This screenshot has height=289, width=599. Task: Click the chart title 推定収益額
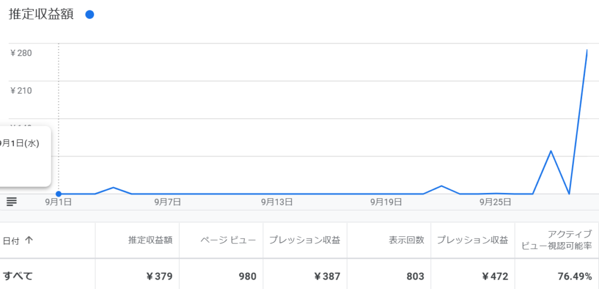[41, 15]
